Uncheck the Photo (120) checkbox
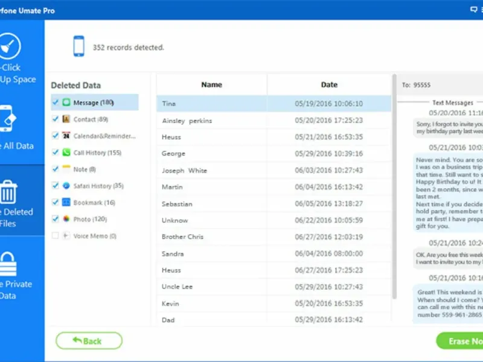The height and width of the screenshot is (362, 483). click(x=55, y=219)
